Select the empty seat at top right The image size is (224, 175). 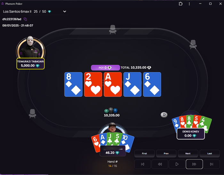point(193,44)
